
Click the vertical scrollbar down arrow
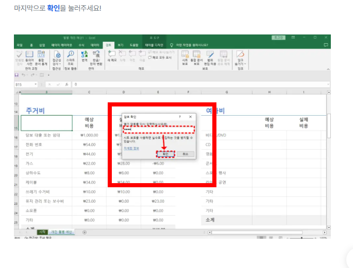(x=329, y=227)
